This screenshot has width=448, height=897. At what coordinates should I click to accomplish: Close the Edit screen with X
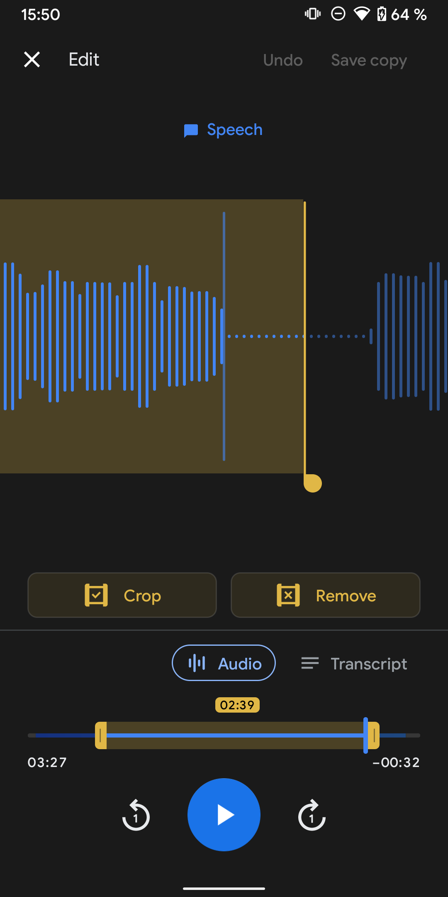32,59
